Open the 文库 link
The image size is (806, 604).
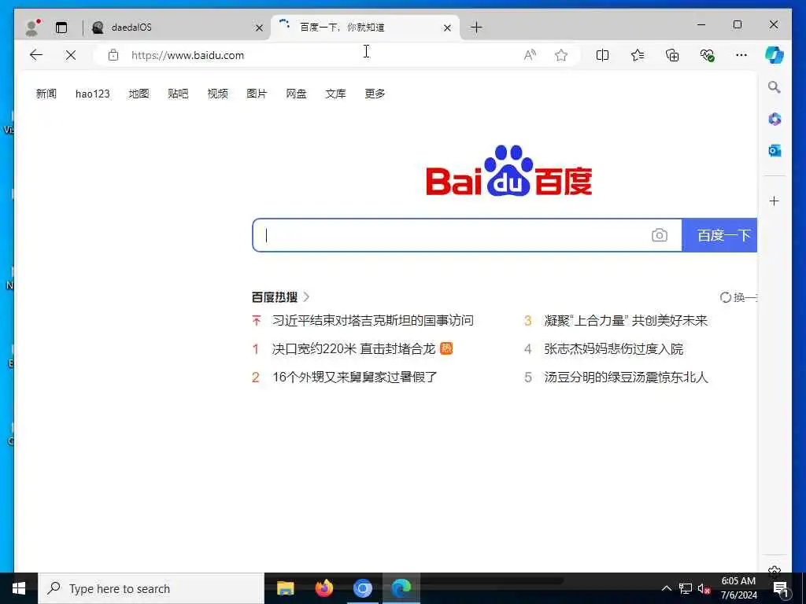tap(335, 94)
